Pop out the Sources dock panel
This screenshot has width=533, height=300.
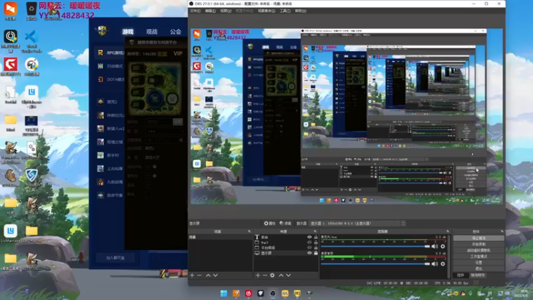click(x=314, y=231)
